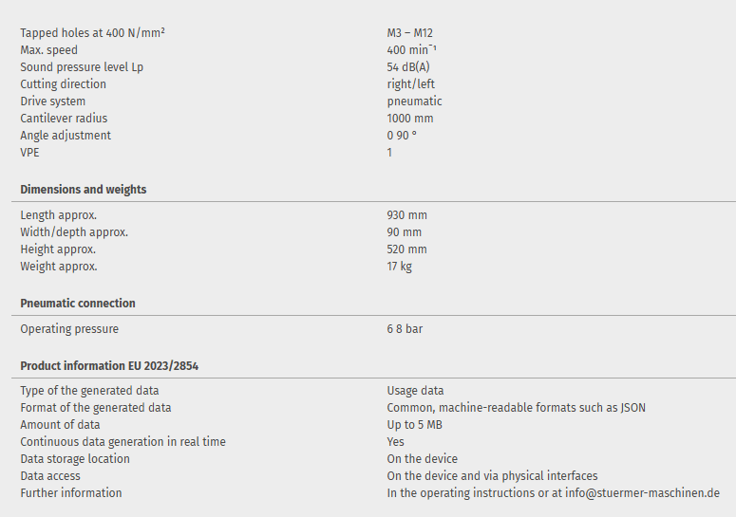Click the 'Product information EU 2023/2854' heading
736x517 pixels.
coord(109,366)
